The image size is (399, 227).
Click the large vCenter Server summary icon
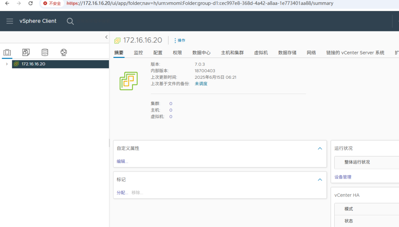coord(129,81)
